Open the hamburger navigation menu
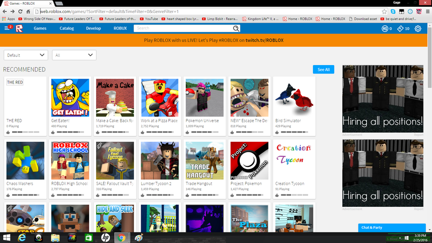Image resolution: width=432 pixels, height=243 pixels. click(7, 28)
